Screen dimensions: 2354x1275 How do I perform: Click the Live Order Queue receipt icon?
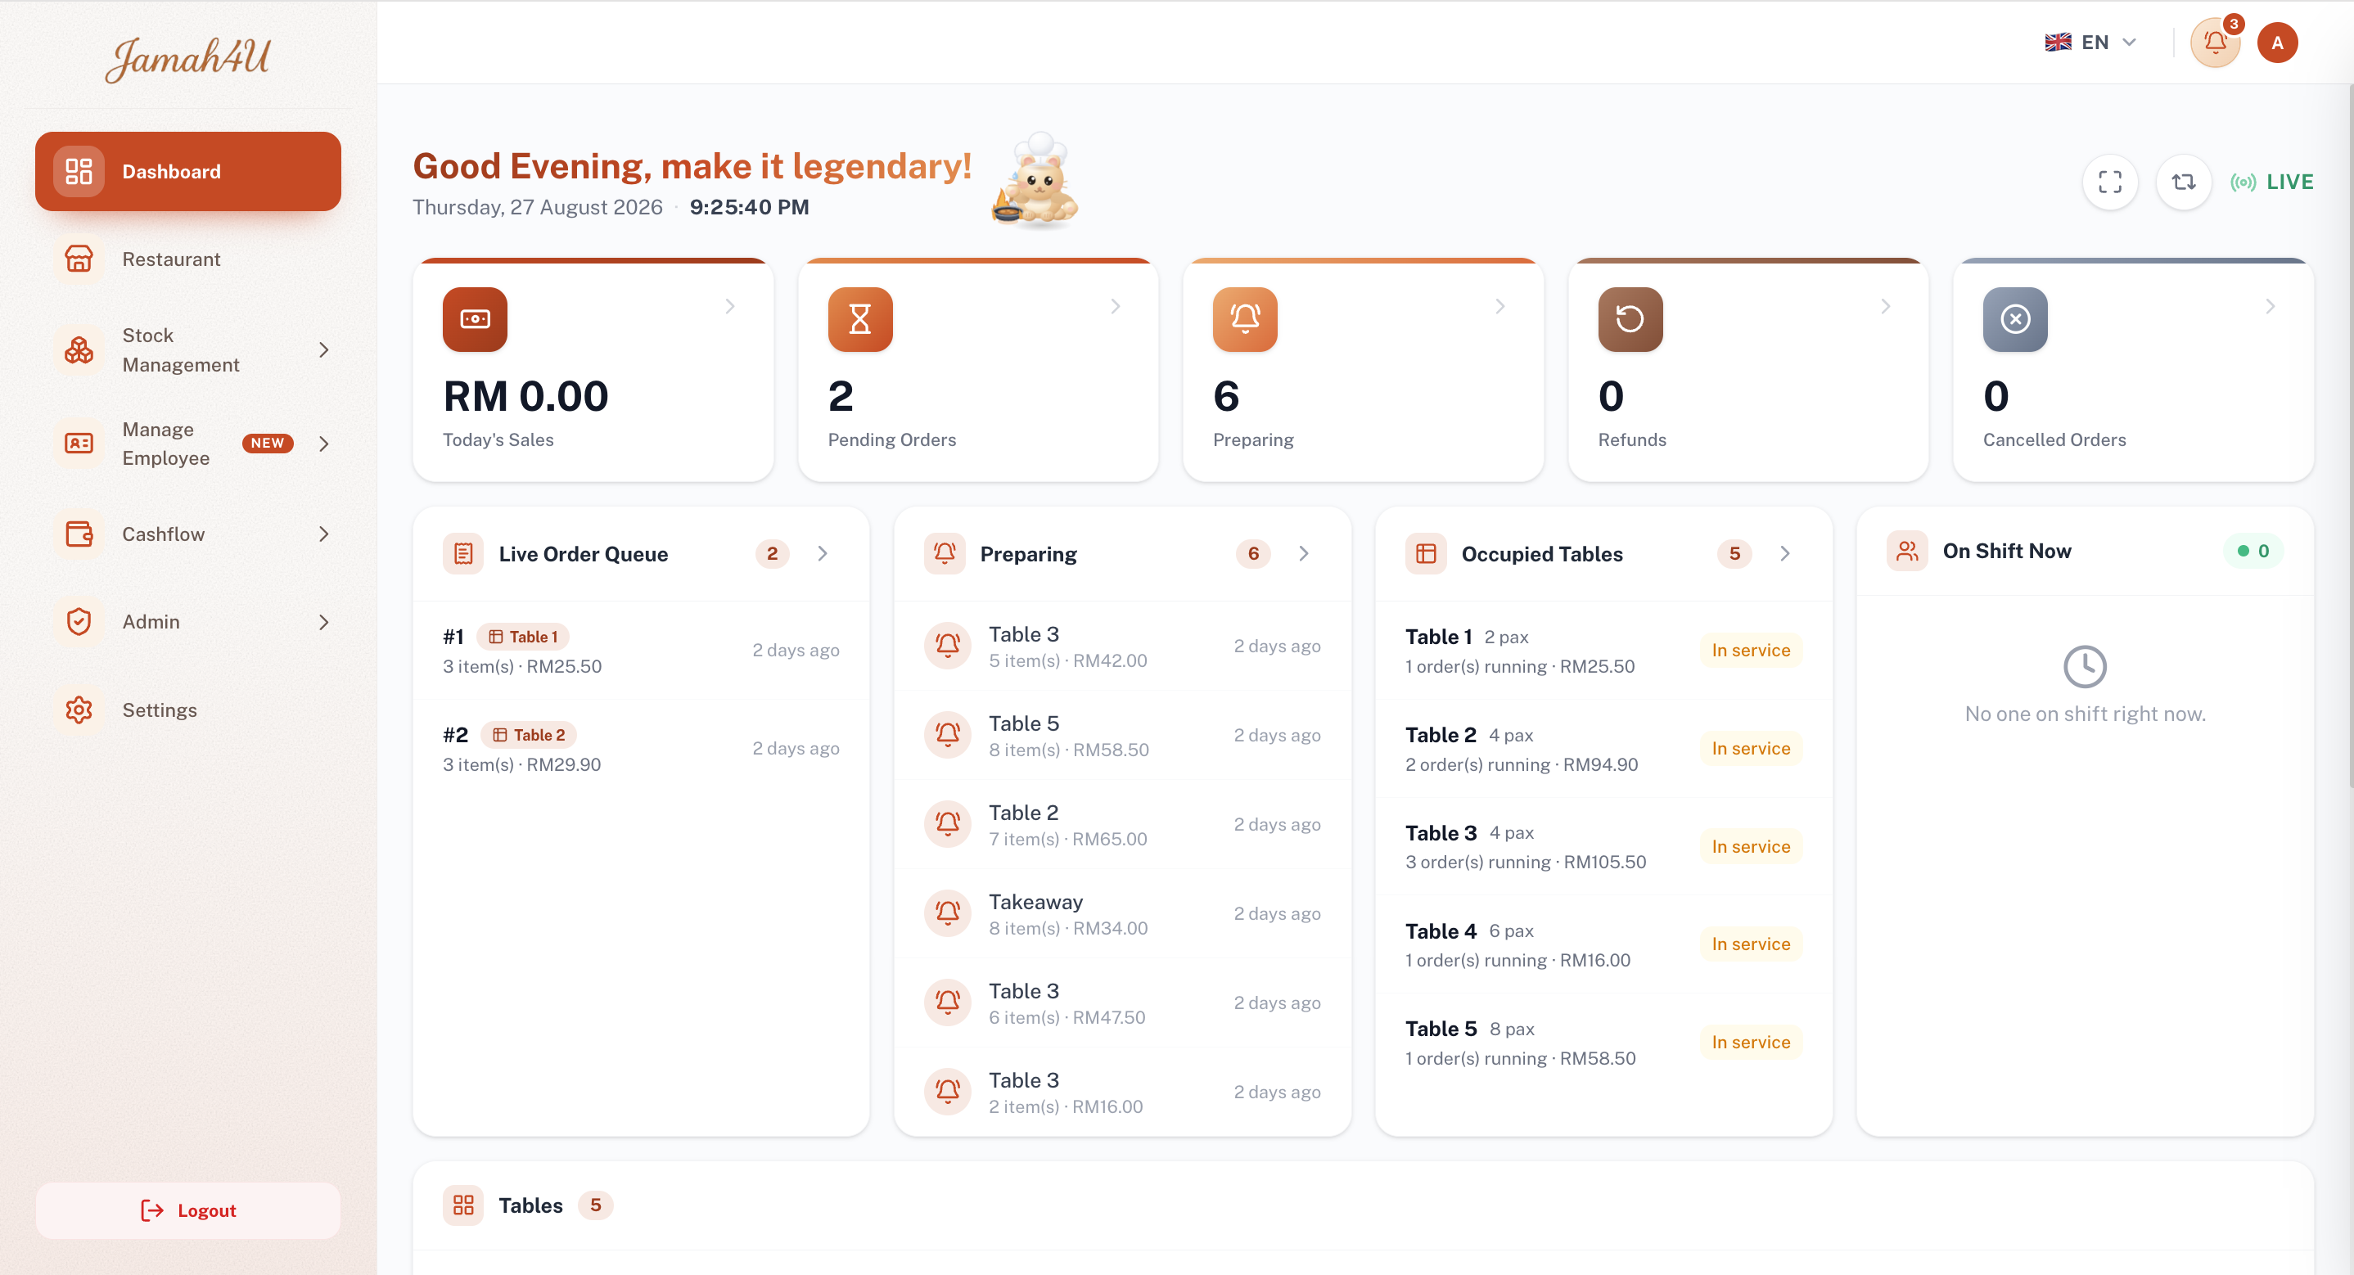(x=463, y=553)
